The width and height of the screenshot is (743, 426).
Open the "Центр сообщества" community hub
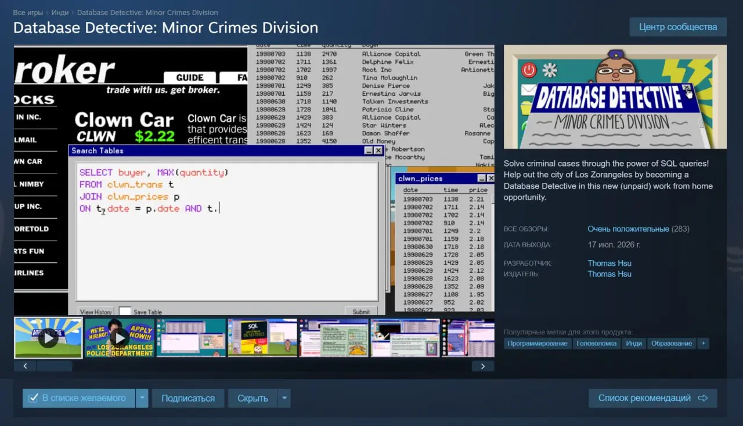tap(678, 27)
